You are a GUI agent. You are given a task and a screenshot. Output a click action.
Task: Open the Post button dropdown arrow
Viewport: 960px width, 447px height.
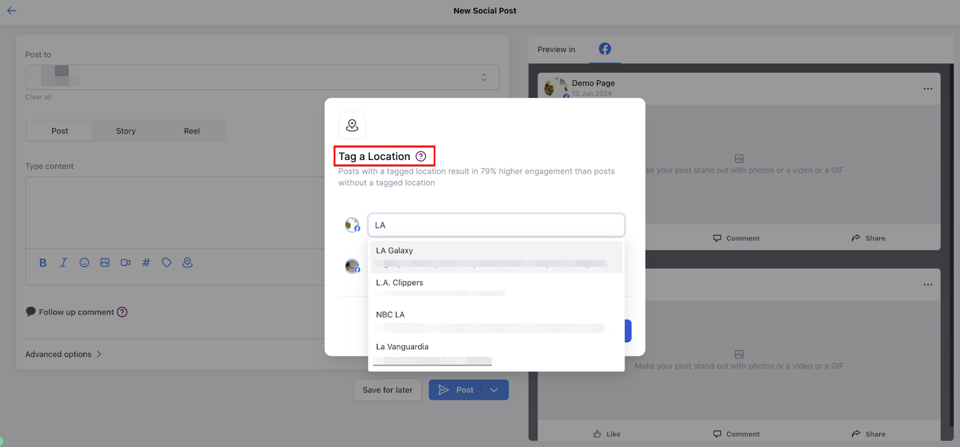coord(494,390)
